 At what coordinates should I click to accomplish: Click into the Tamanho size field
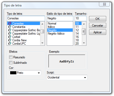tap(81, 18)
